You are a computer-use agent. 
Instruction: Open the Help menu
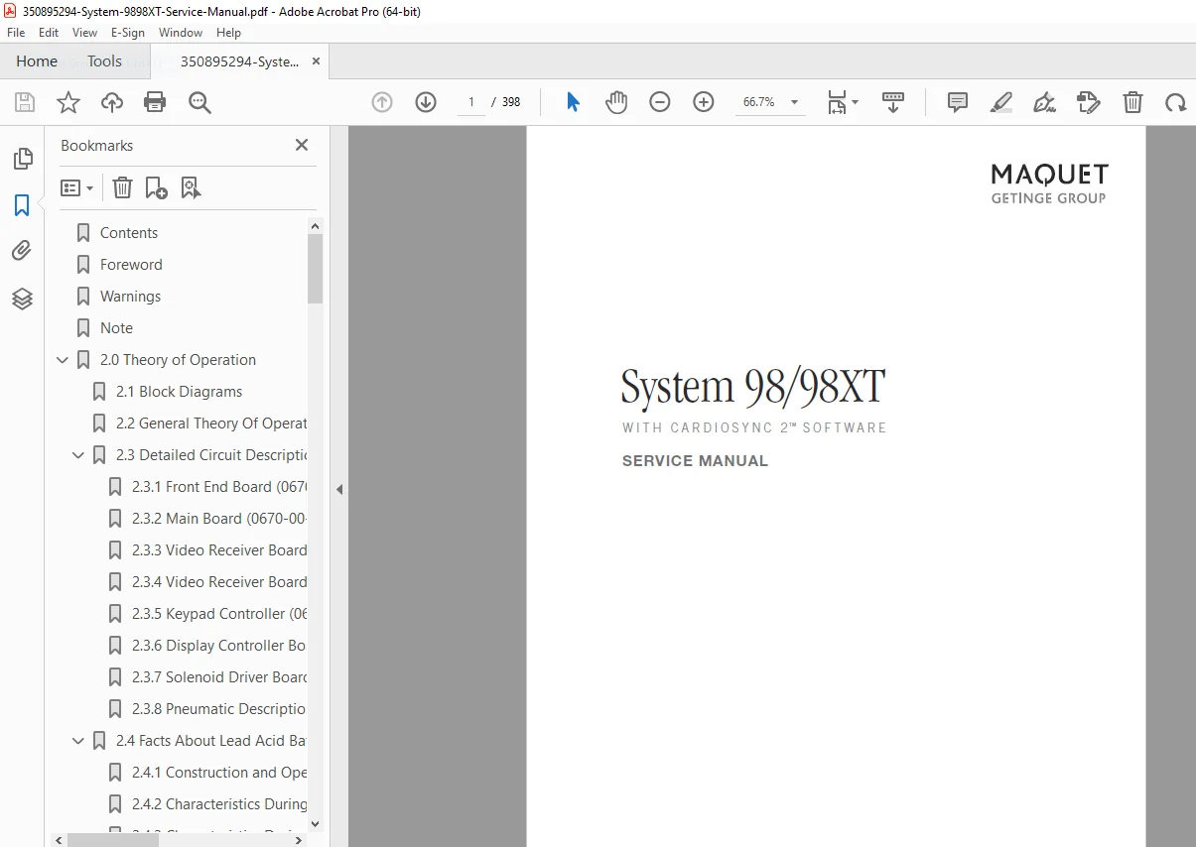click(x=228, y=33)
